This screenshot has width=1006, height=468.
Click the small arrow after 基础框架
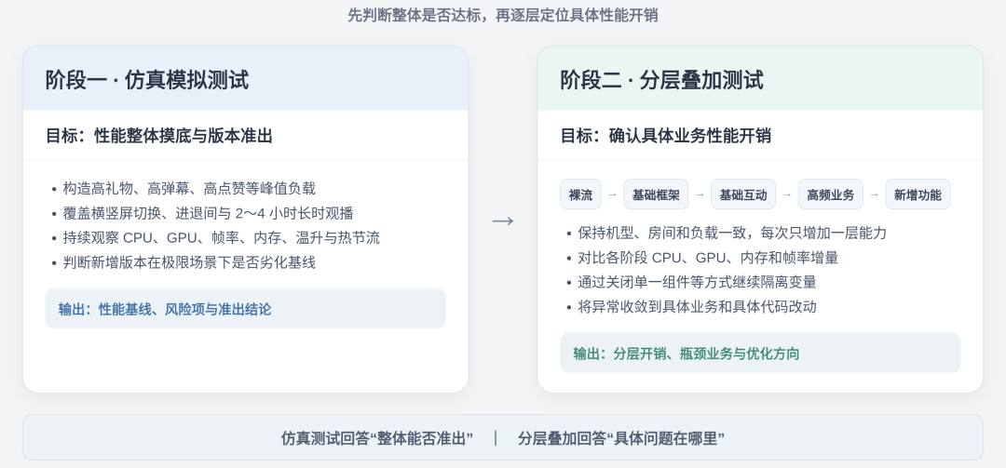click(700, 194)
